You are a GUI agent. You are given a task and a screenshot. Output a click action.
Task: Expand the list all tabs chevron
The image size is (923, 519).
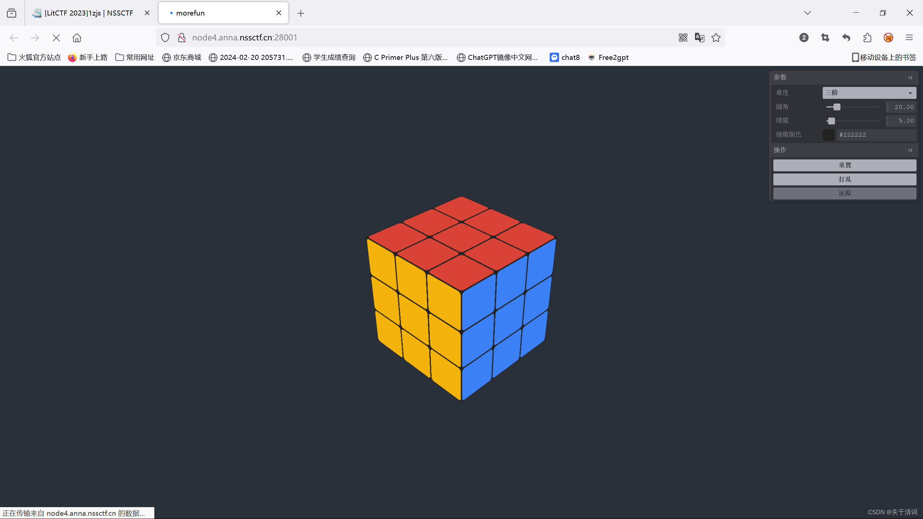(807, 13)
